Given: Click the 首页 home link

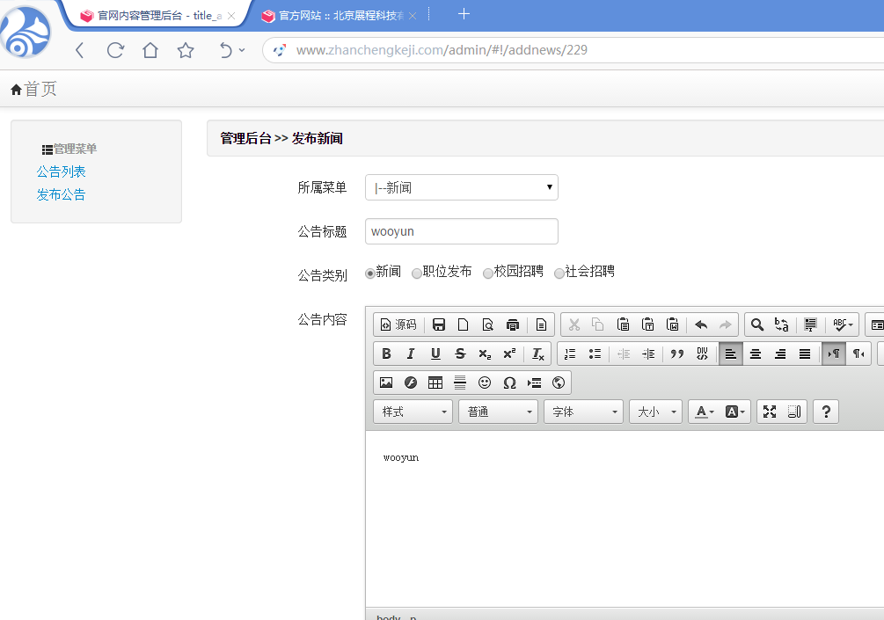Looking at the screenshot, I should point(33,89).
